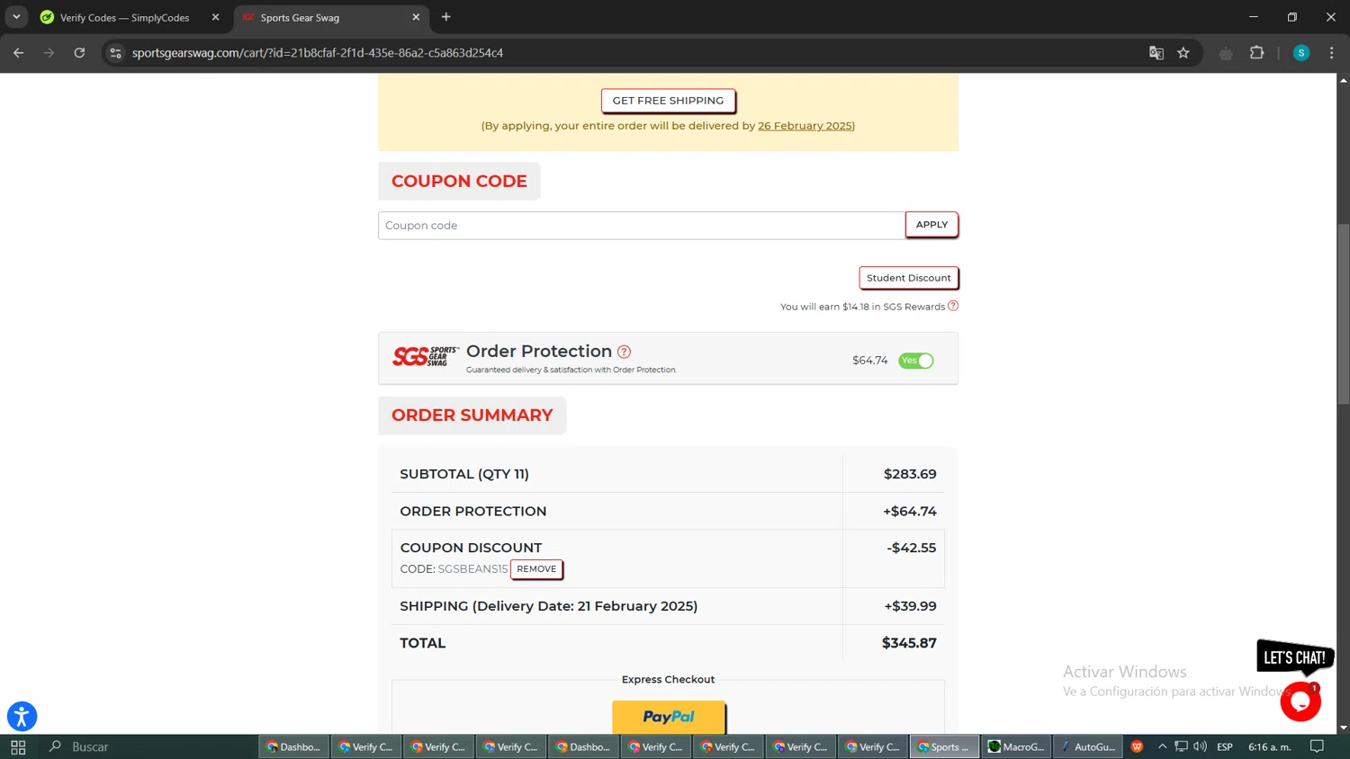Image resolution: width=1350 pixels, height=759 pixels.
Task: Click the page vertical scrollbar thumb
Action: click(x=1343, y=314)
